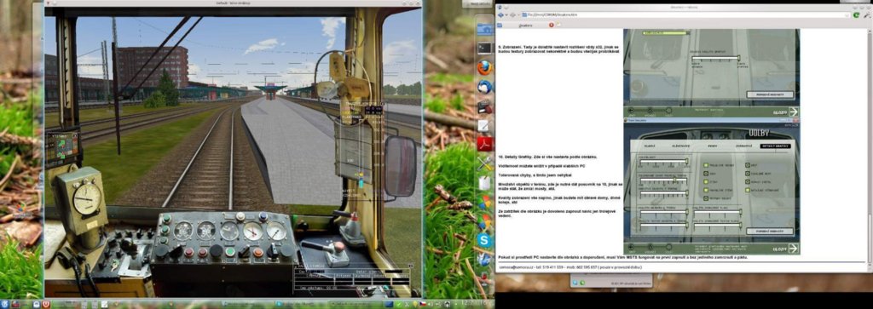Click the red stop icon in tab bar
873x309 pixels.
pyautogui.click(x=552, y=25)
